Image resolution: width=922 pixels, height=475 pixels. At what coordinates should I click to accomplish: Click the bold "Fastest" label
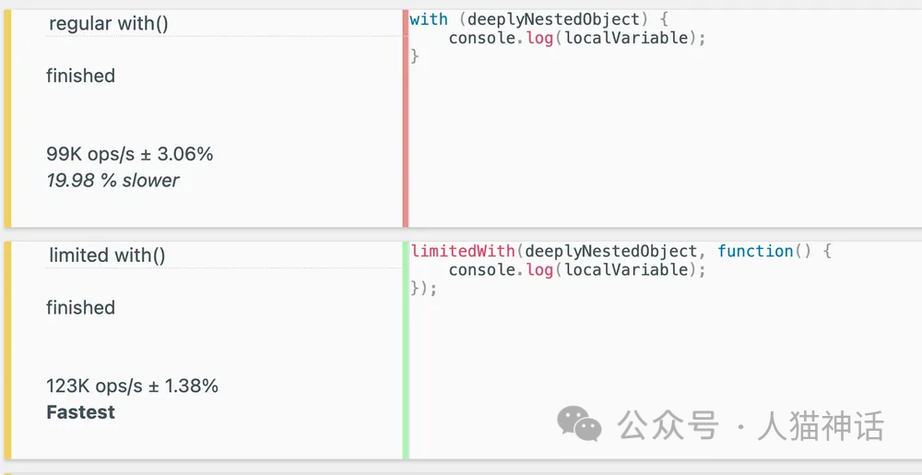point(80,412)
